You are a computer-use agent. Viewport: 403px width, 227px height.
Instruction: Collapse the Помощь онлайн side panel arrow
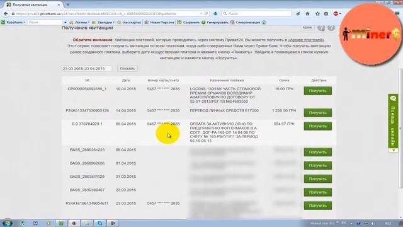coord(393,150)
